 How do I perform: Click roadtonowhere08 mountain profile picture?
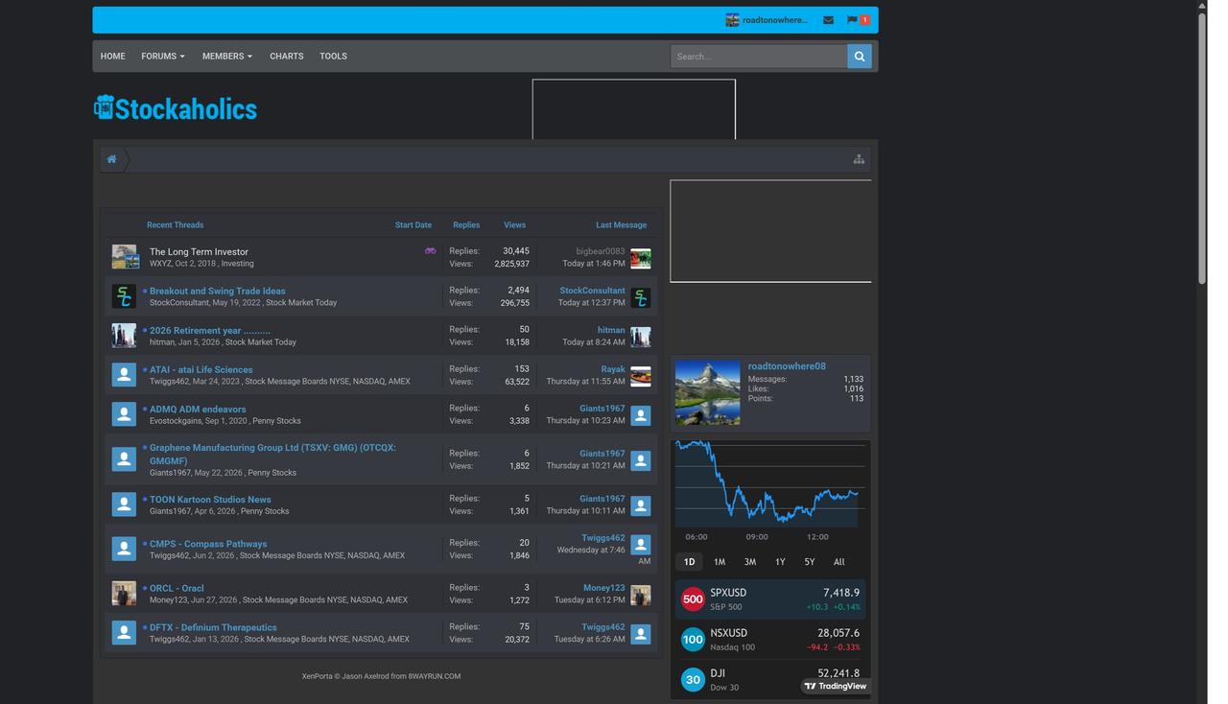pos(708,392)
